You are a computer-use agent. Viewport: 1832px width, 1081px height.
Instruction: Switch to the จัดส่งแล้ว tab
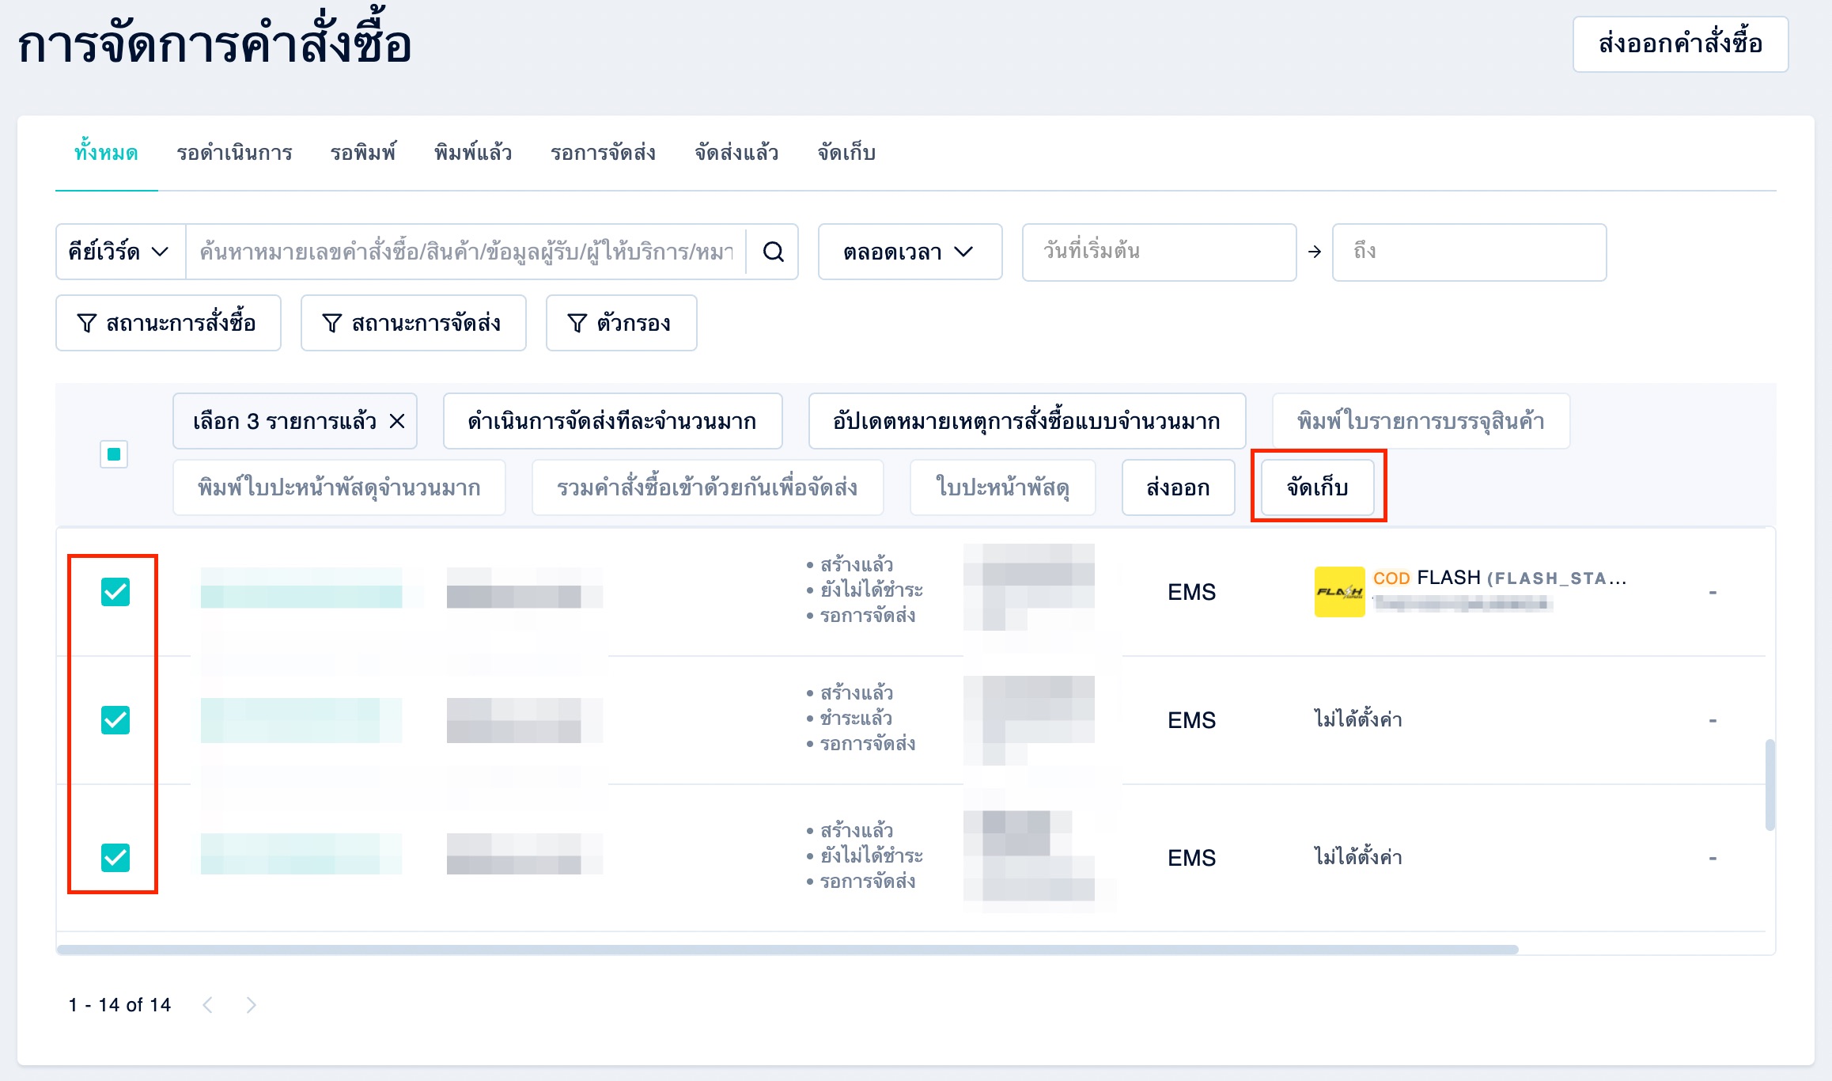pyautogui.click(x=736, y=153)
